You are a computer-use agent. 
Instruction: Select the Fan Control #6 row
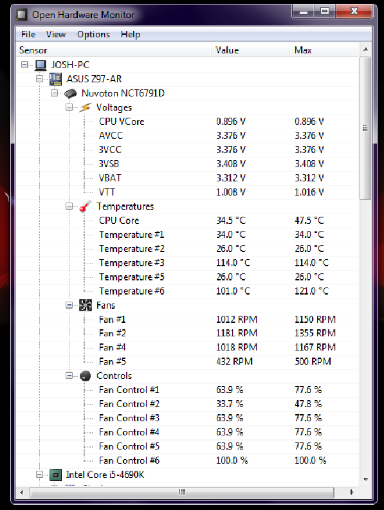[188, 460]
